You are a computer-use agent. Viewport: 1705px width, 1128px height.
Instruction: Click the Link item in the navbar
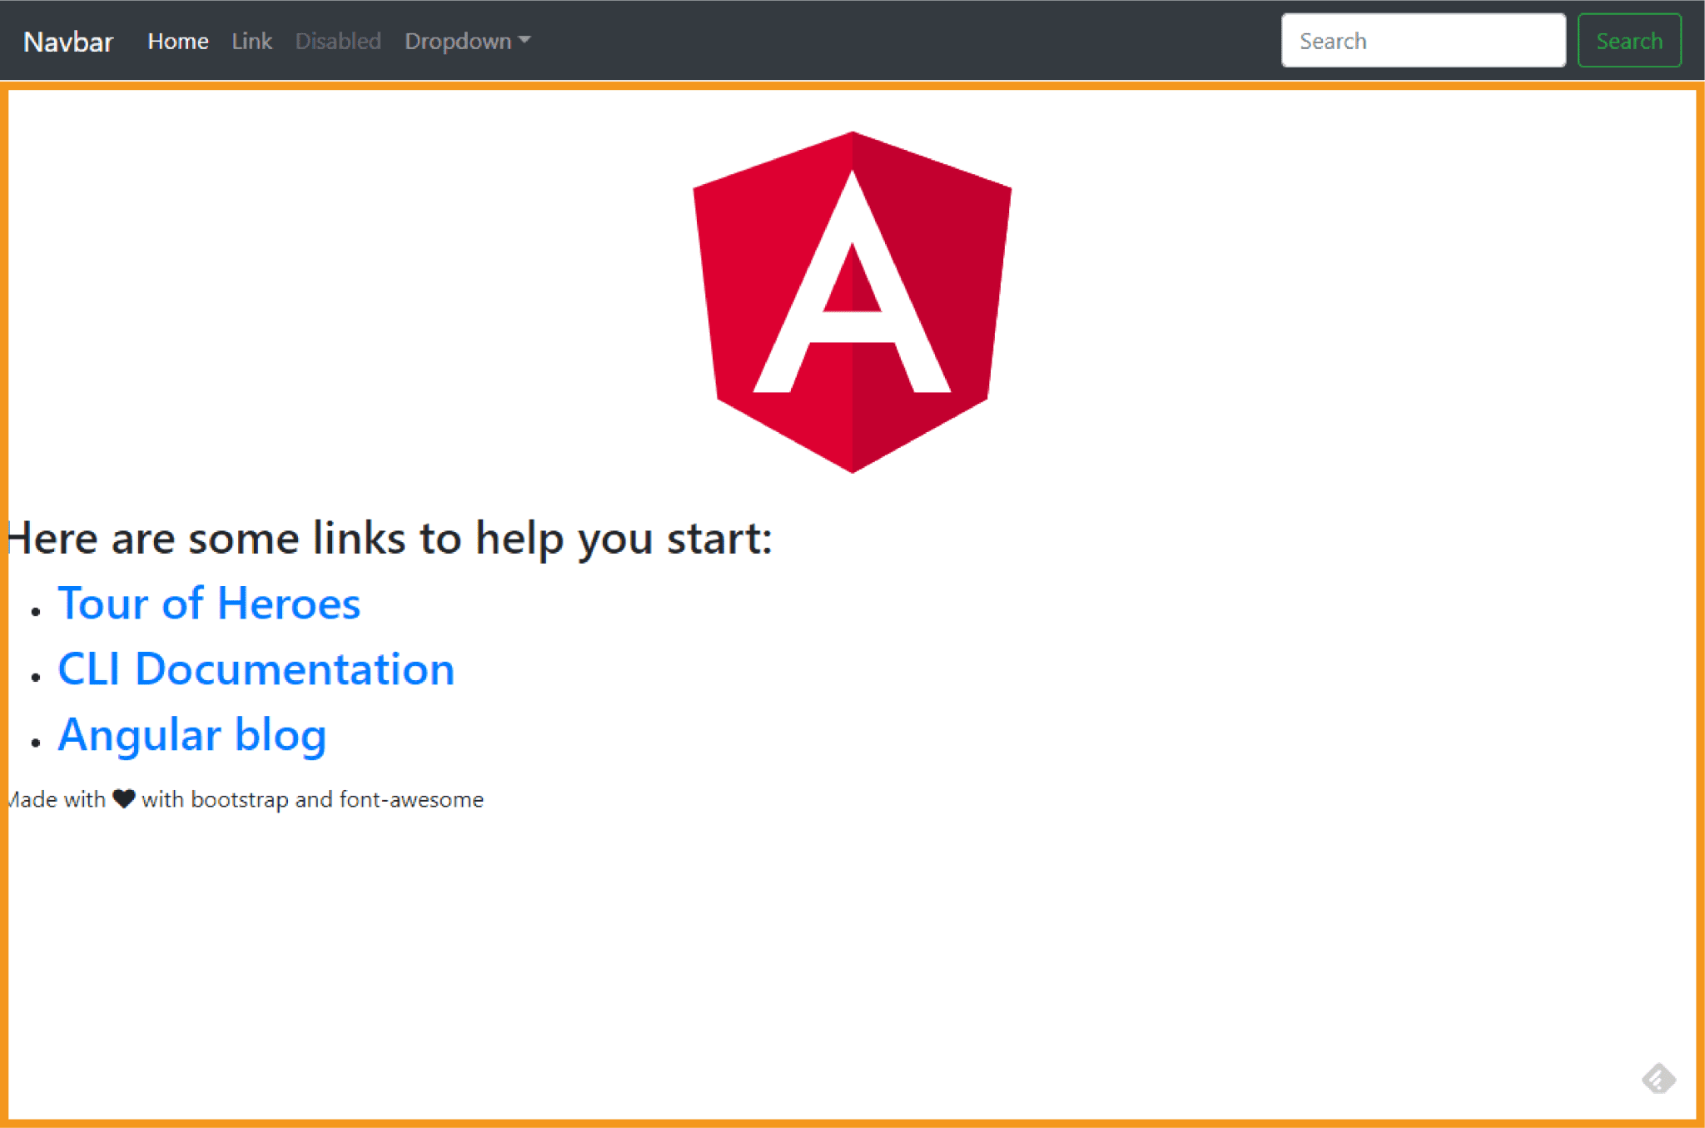point(251,40)
